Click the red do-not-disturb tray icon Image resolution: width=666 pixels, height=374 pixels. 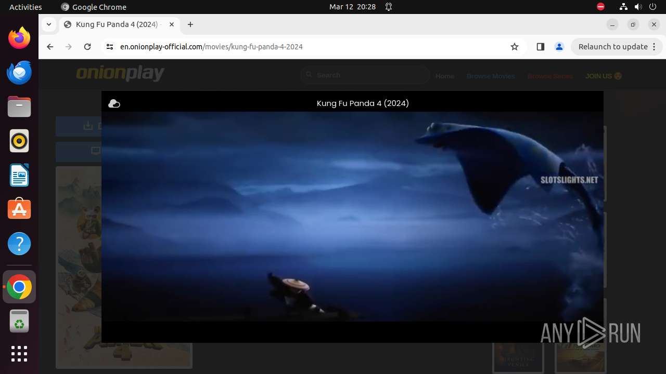click(600, 7)
